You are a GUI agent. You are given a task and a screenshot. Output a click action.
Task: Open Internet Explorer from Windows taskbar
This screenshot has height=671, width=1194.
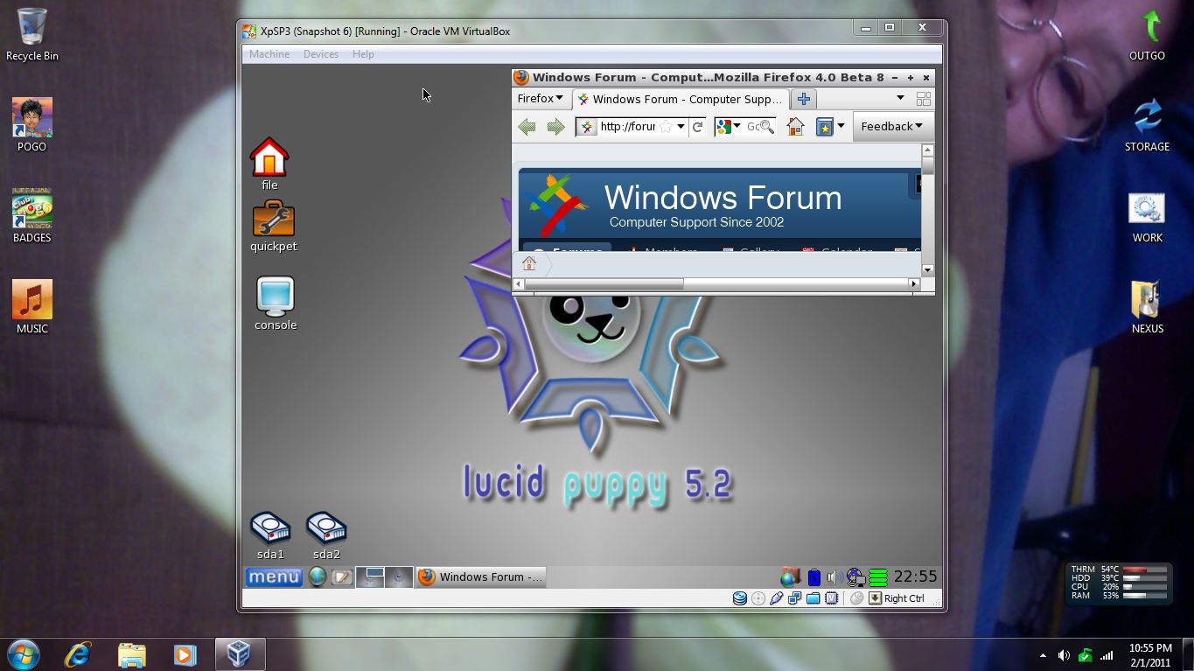78,654
